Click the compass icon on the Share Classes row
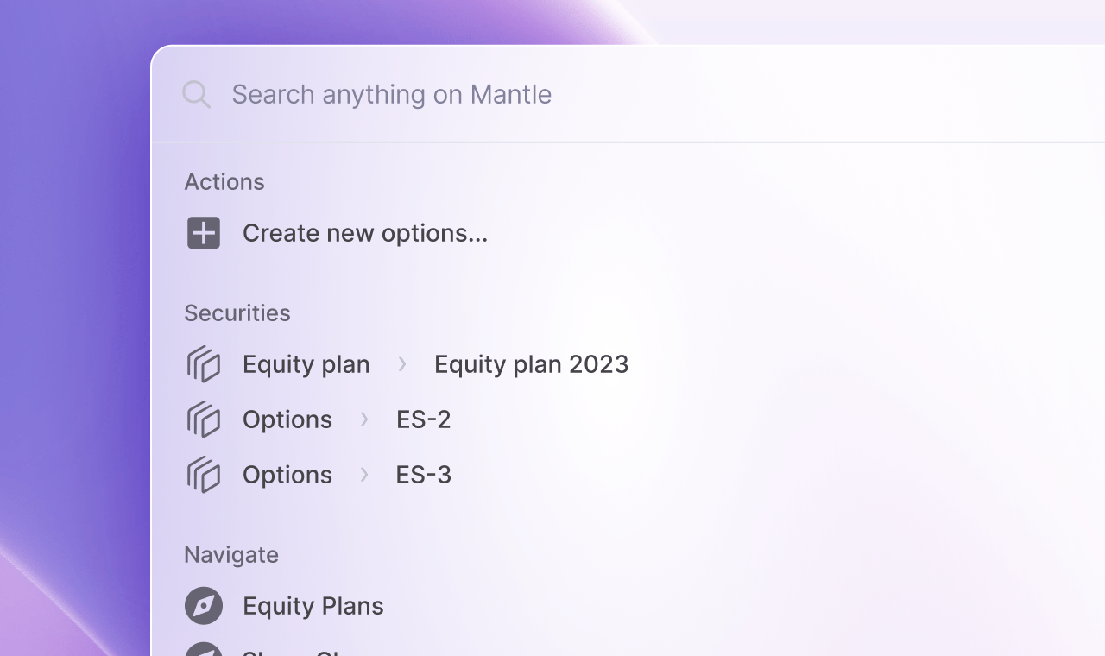Viewport: 1105px width, 656px height. click(203, 652)
